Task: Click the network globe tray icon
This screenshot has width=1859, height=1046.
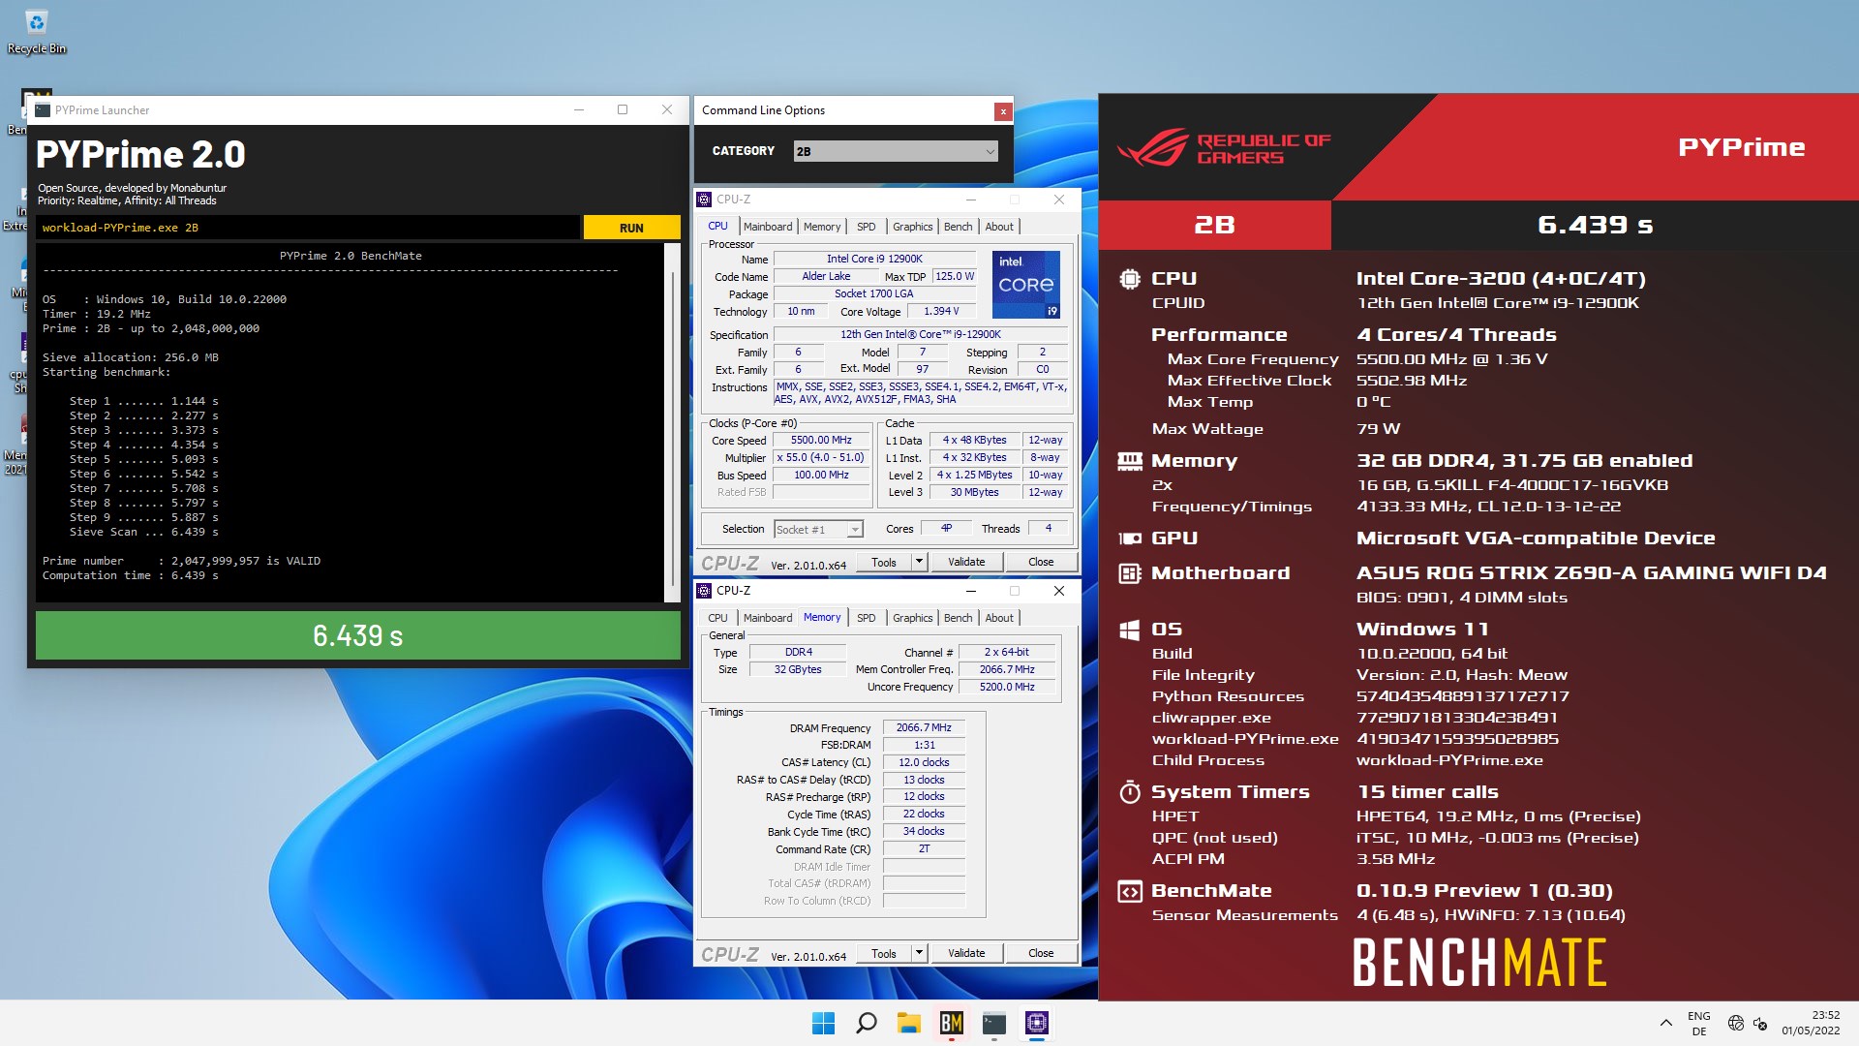Action: (x=1736, y=1023)
